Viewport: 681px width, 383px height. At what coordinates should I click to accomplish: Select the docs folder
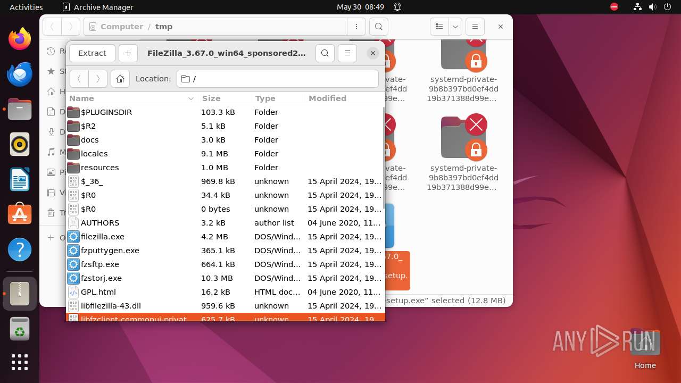[x=225, y=140]
